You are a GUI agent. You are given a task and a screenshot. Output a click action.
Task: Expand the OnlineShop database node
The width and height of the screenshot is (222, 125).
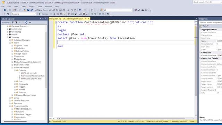click(x=8, y=32)
